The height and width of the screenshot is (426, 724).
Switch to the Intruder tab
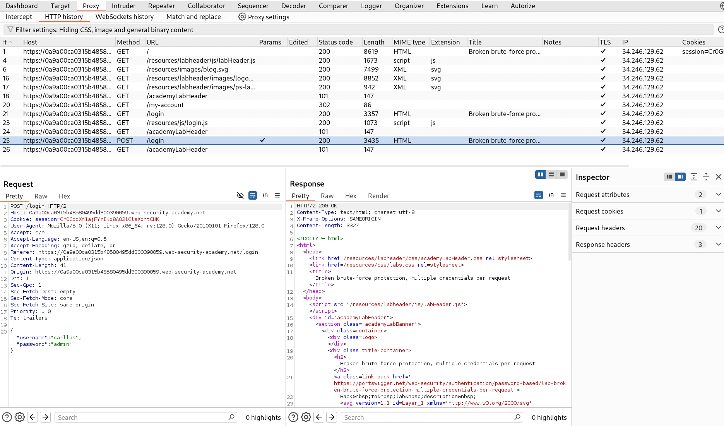(x=123, y=6)
